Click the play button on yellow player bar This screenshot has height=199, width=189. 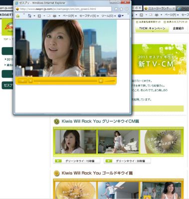(30, 81)
